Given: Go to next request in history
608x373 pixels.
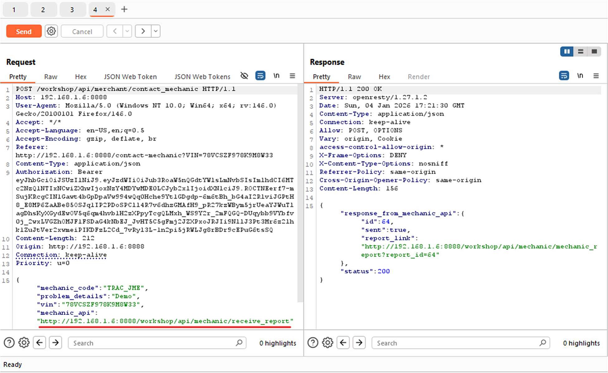Looking at the screenshot, I should (x=143, y=31).
